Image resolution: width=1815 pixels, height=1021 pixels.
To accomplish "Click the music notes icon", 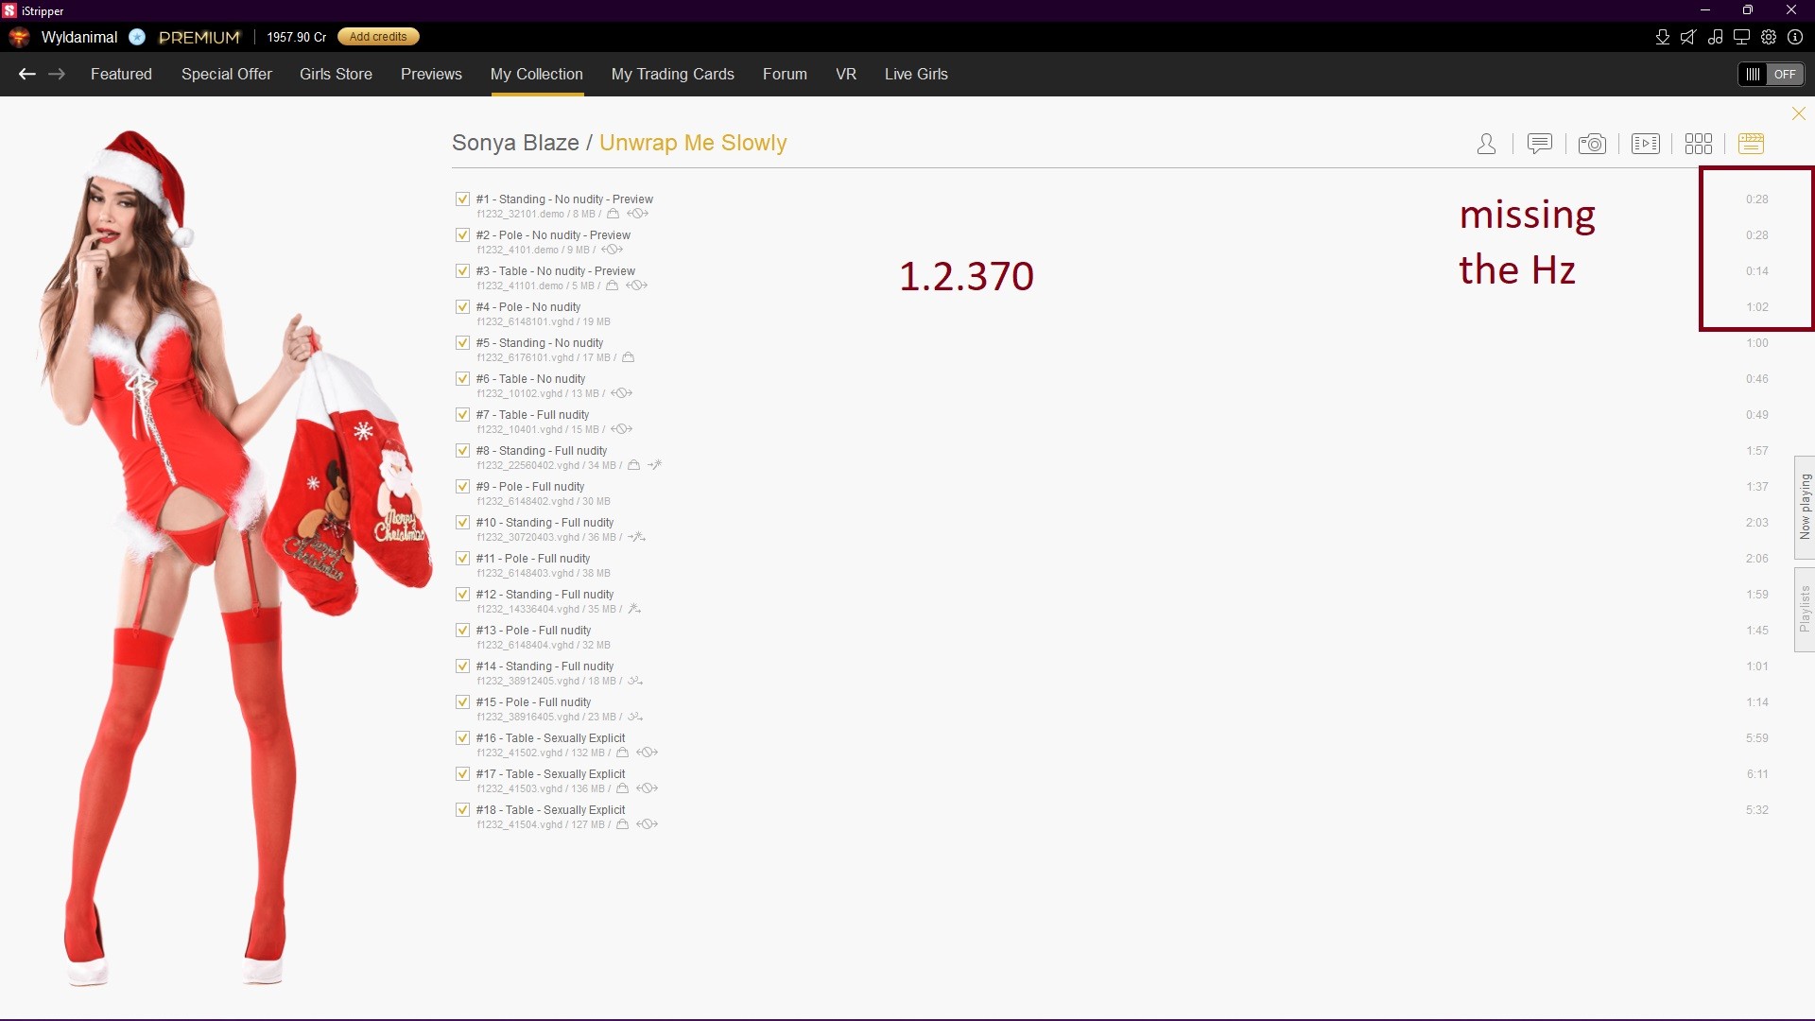I will pos(1715,37).
